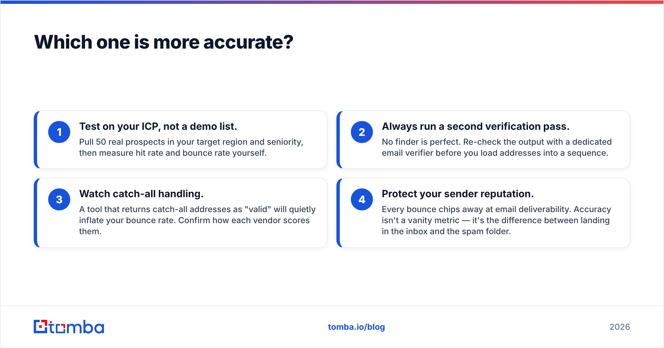The width and height of the screenshot is (664, 348).
Task: Click 'Test on your ICP, not a demo list.' title
Action: click(158, 126)
